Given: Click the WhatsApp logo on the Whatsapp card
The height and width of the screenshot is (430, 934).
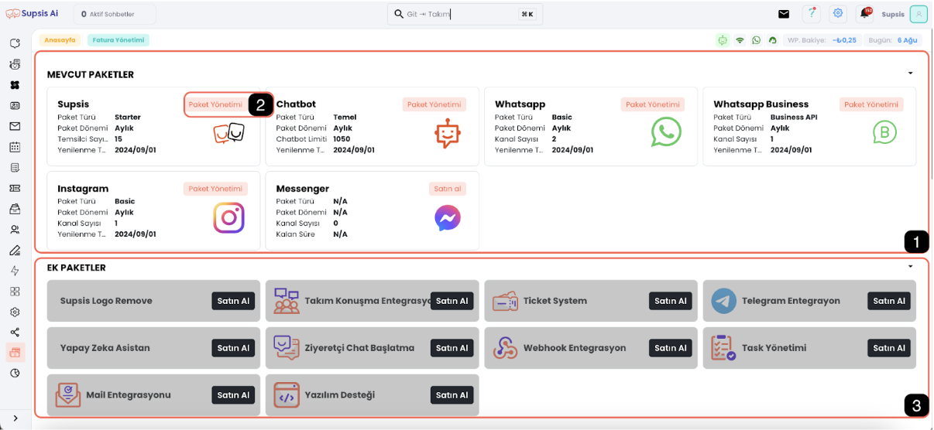Looking at the screenshot, I should [x=666, y=132].
